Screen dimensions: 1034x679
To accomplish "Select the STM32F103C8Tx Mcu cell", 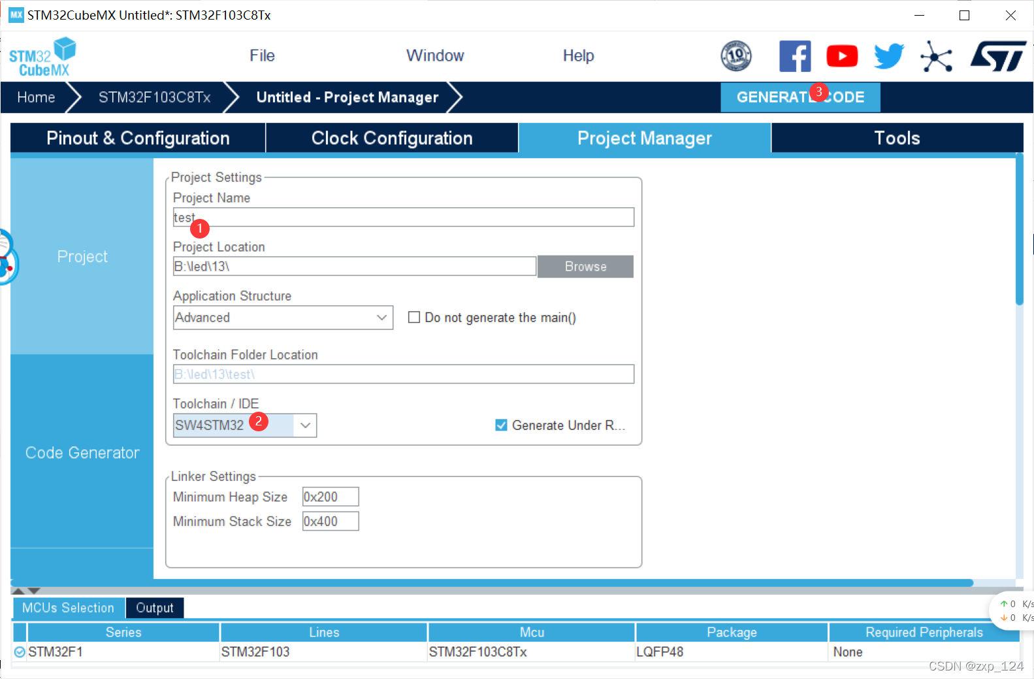I will coord(532,652).
